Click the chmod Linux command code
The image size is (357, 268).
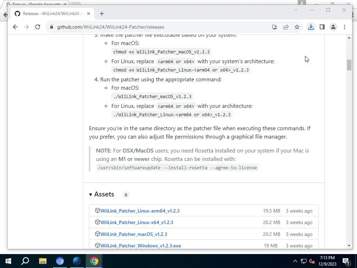click(x=181, y=70)
